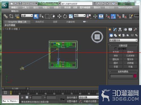The width and height of the screenshot is (141, 105).
Task: Open the 视图(V) menu
Action: click(46, 8)
